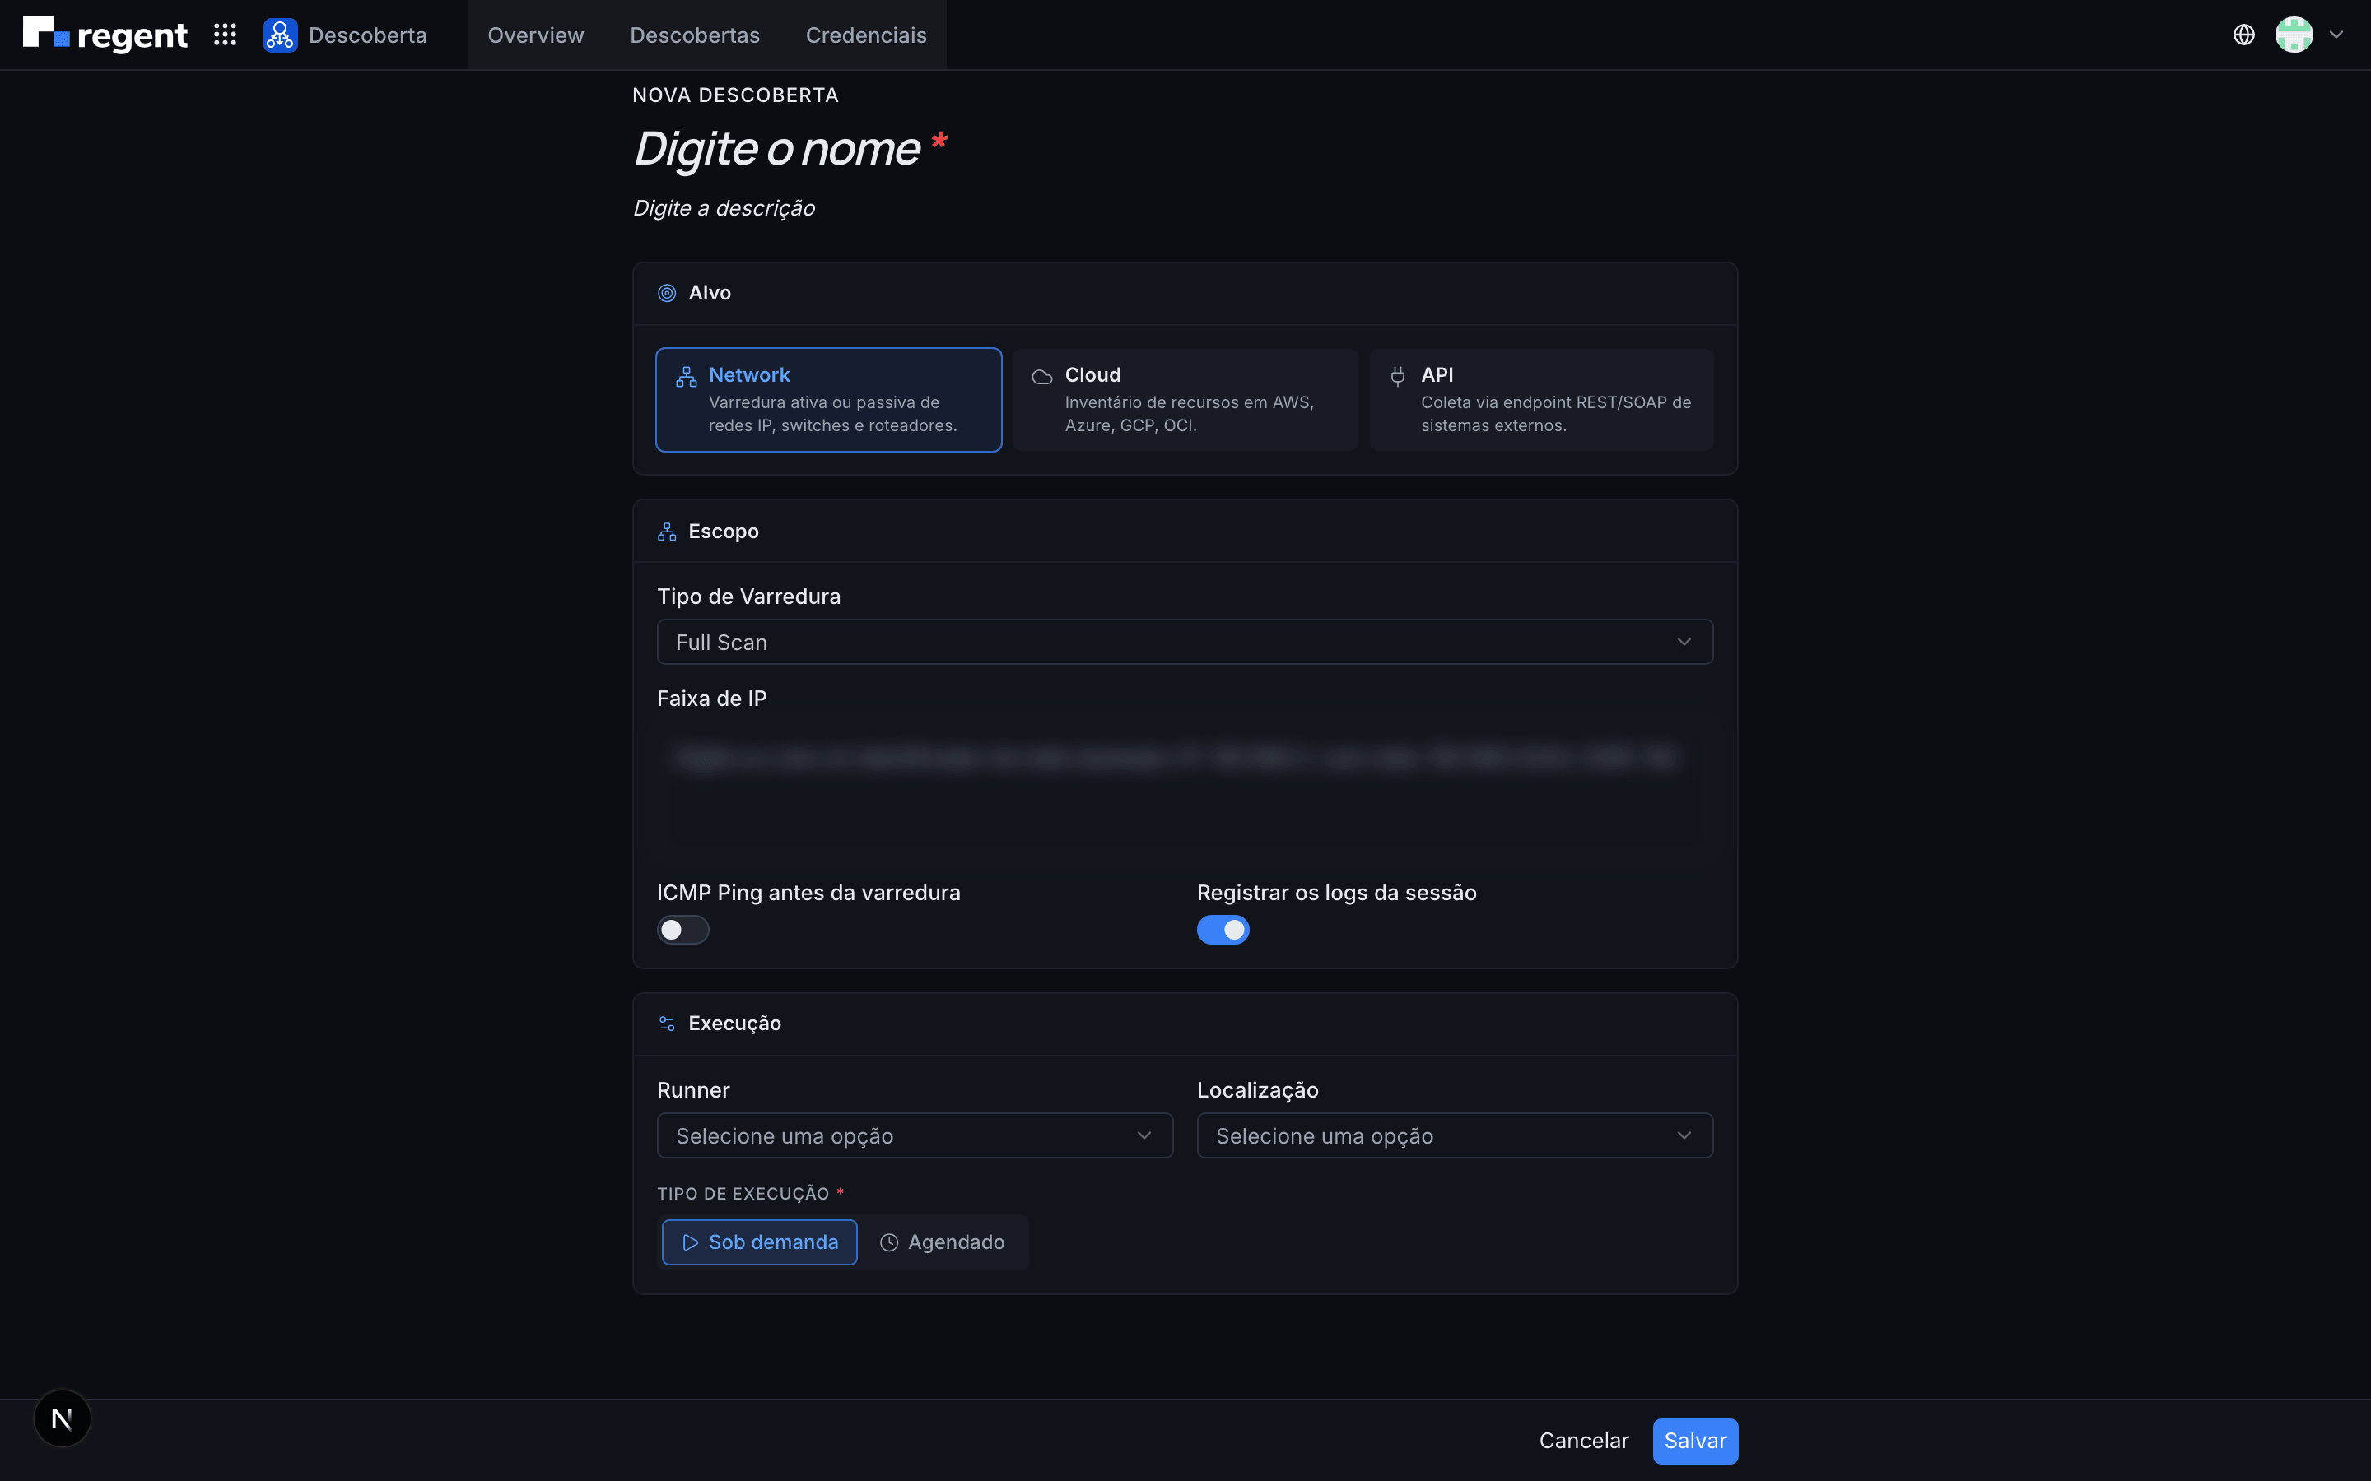Image resolution: width=2371 pixels, height=1481 pixels.
Task: Select the Agendado execution type
Action: tap(943, 1242)
